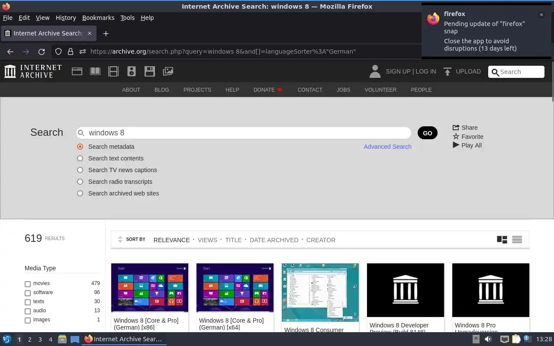Open the Internet Archive home logo

pos(33,71)
